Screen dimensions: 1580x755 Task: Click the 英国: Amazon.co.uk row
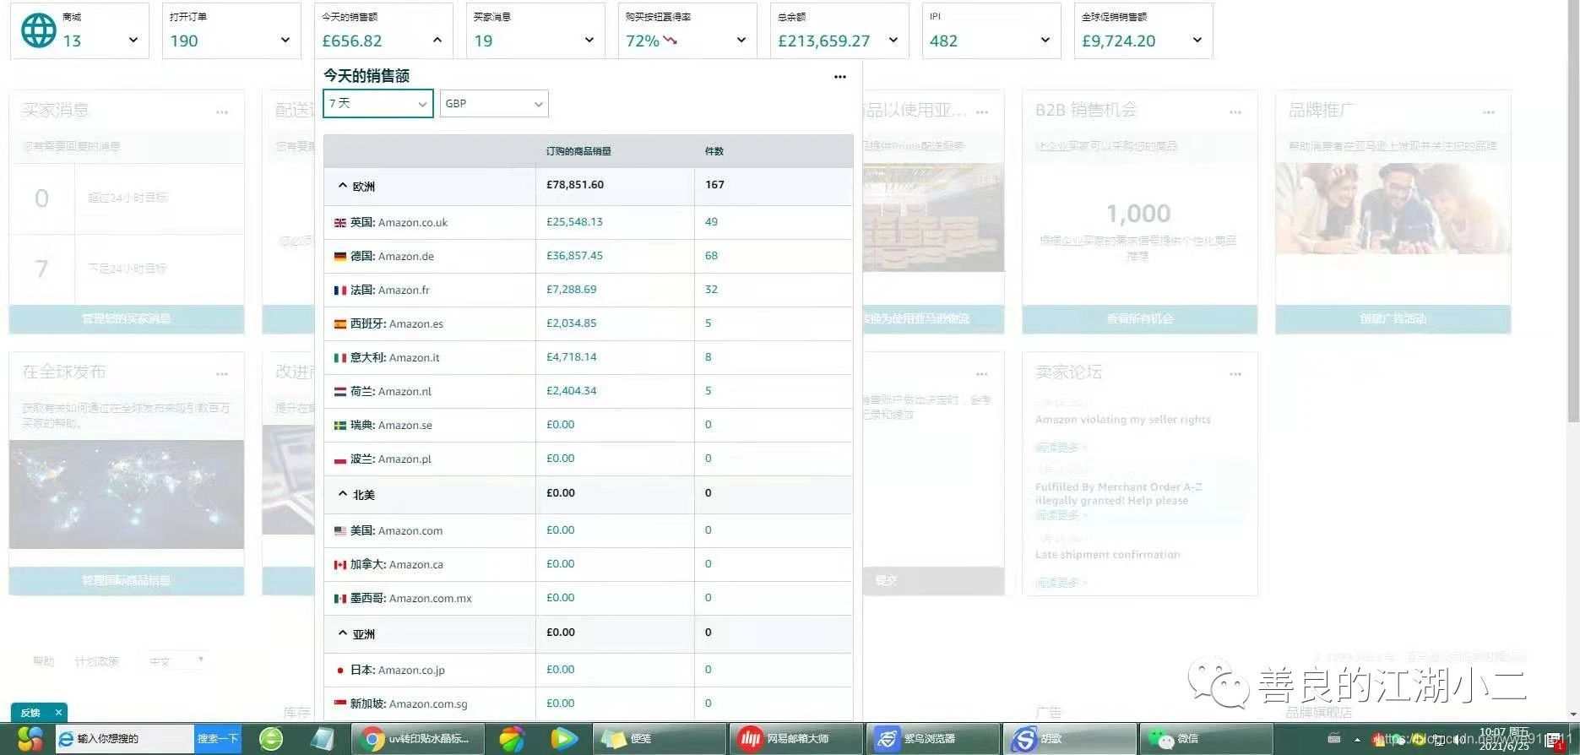pyautogui.click(x=588, y=222)
